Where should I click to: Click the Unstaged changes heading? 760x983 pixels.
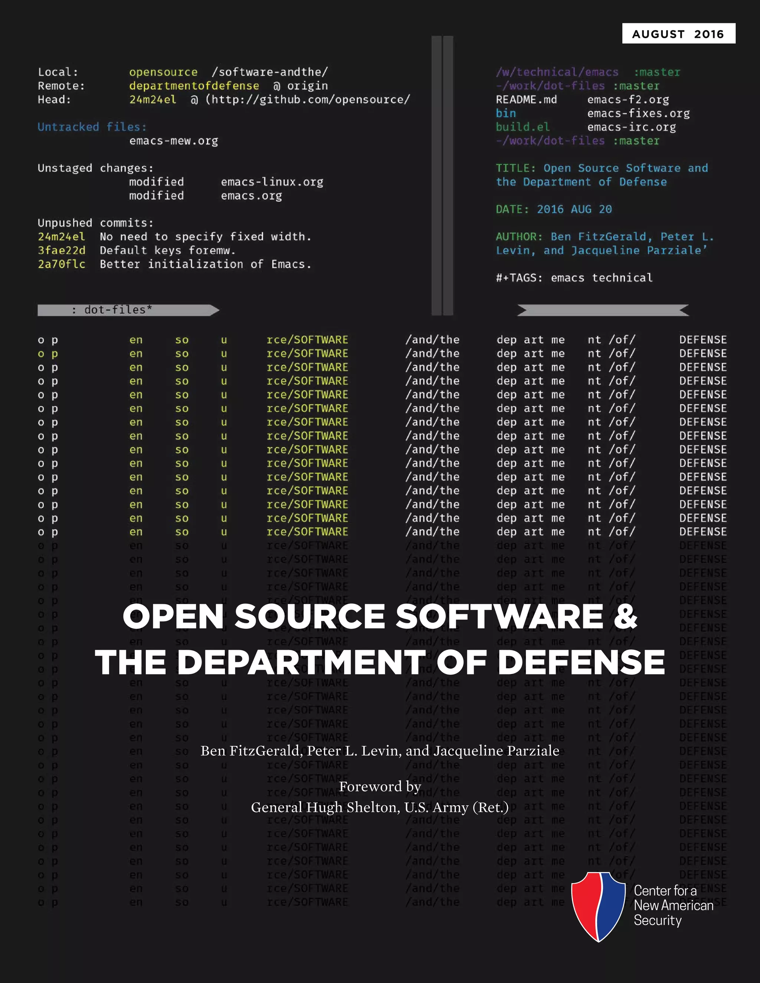click(x=95, y=168)
